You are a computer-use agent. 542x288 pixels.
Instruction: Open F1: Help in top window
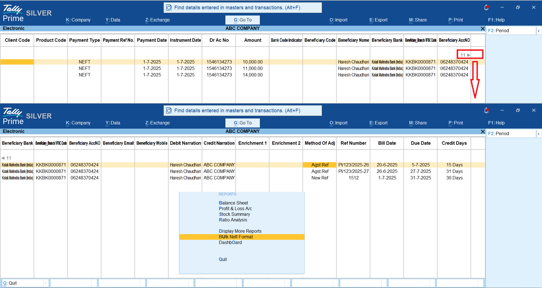(496, 20)
